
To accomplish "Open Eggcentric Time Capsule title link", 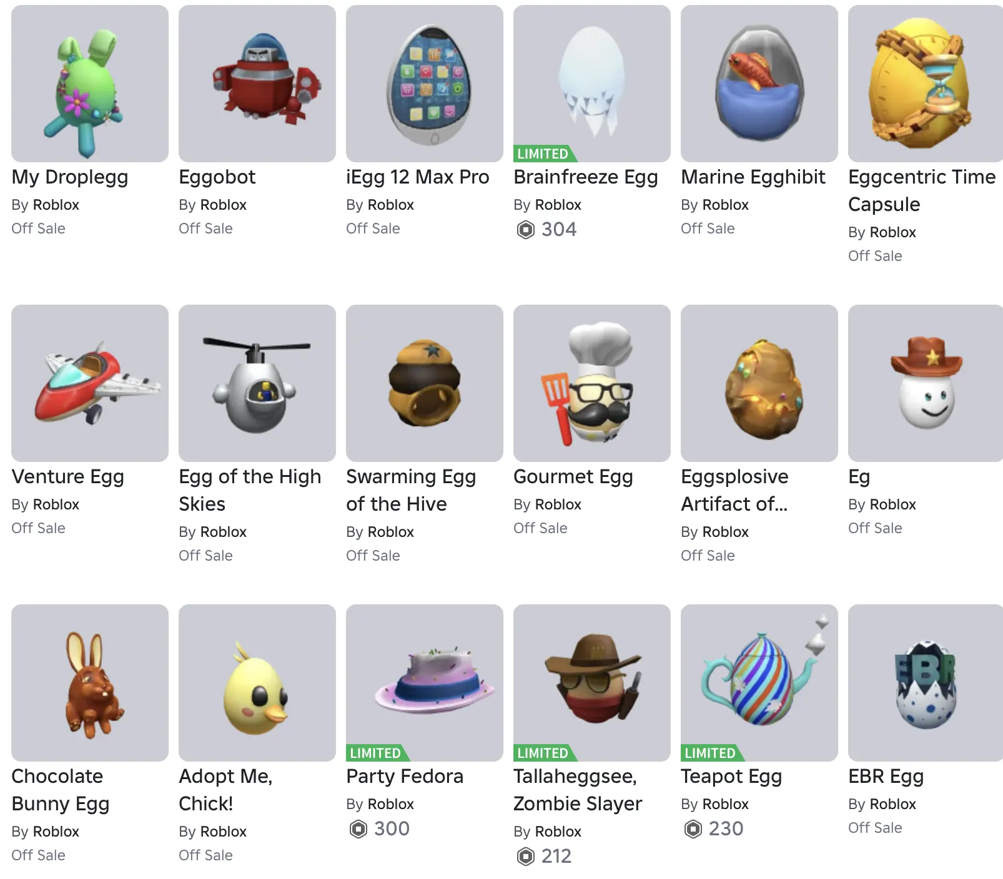I will click(x=922, y=190).
